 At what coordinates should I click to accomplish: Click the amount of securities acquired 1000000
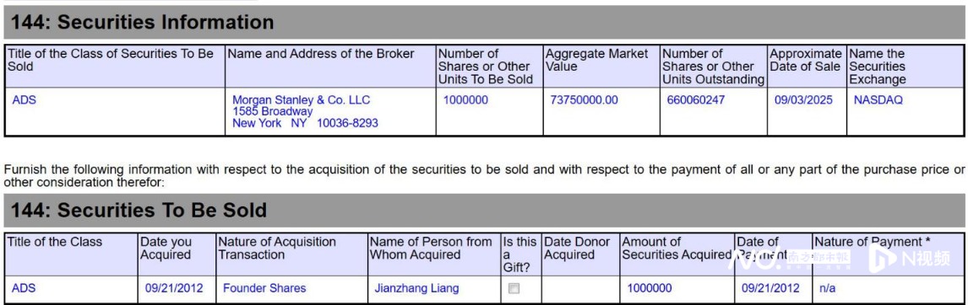[x=650, y=288]
